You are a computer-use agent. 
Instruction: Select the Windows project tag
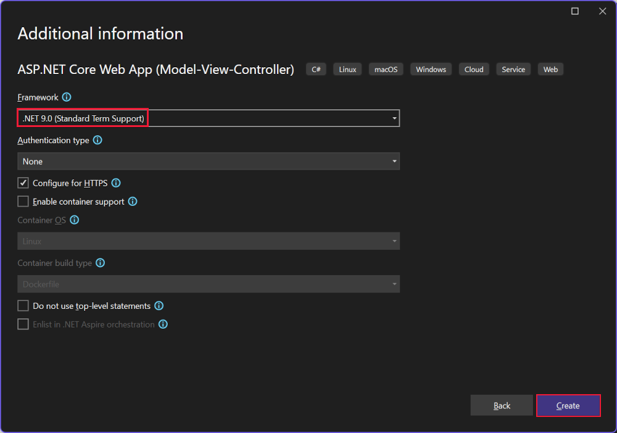tap(431, 69)
